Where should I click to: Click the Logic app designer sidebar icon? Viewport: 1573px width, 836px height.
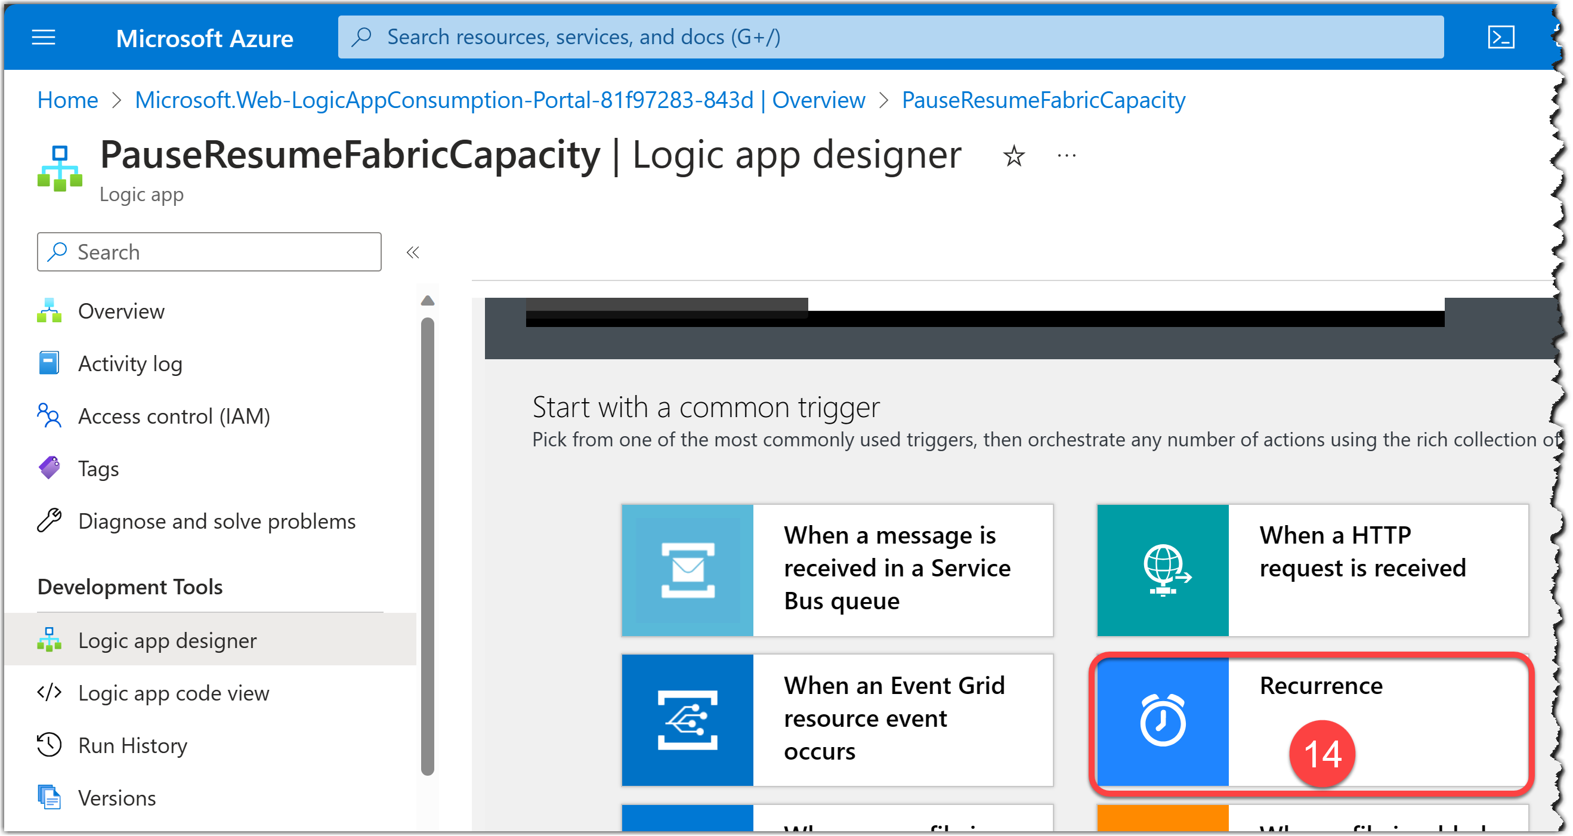(50, 640)
